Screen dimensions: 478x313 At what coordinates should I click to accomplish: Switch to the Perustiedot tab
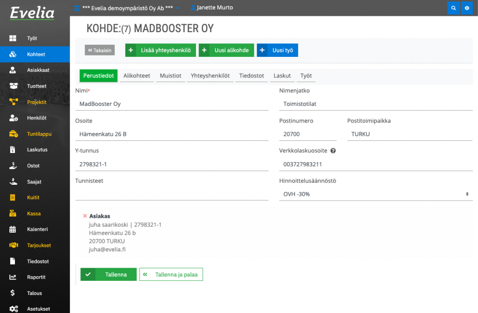point(98,76)
